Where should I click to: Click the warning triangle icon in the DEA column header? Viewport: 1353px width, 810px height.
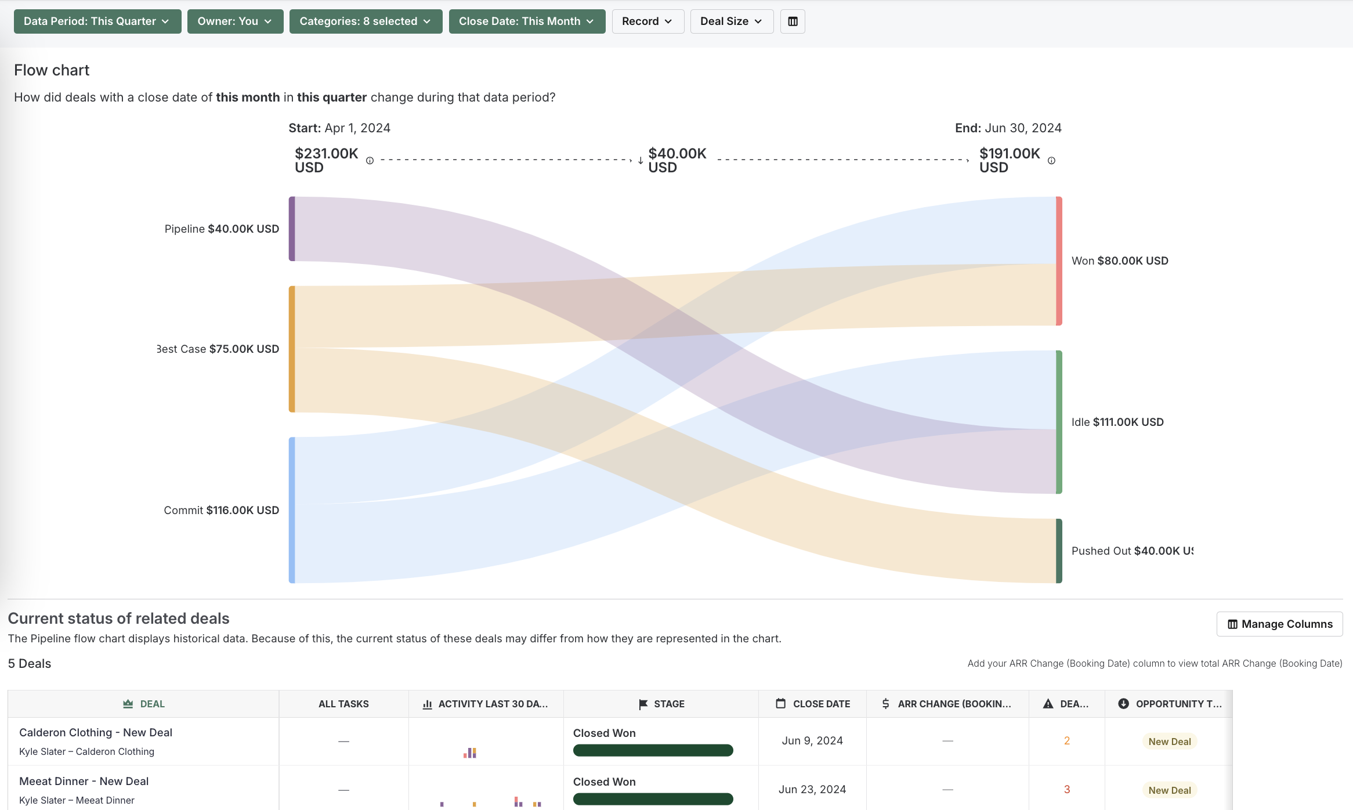(1048, 703)
